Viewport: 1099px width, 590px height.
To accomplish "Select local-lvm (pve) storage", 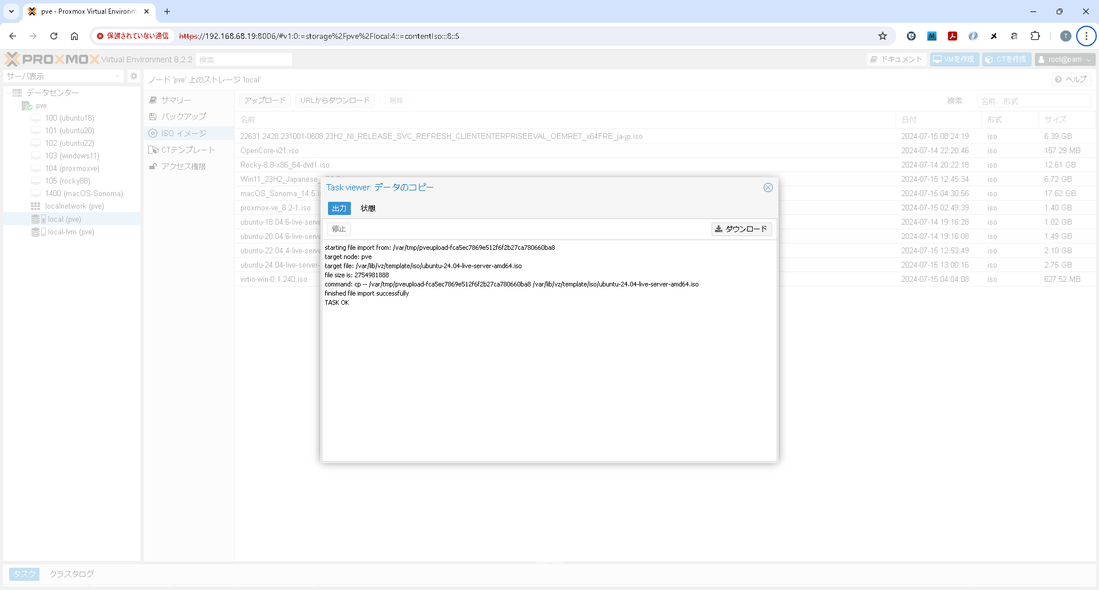I will point(71,232).
